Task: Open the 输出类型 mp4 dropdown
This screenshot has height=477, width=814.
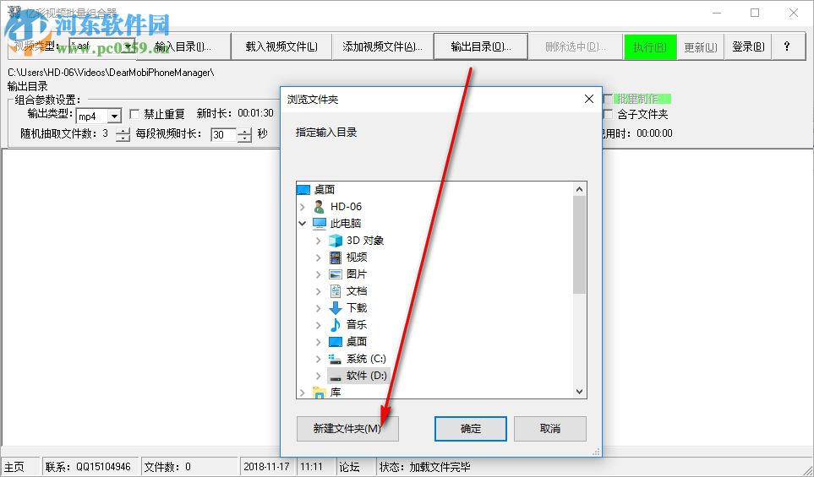Action: (x=114, y=117)
